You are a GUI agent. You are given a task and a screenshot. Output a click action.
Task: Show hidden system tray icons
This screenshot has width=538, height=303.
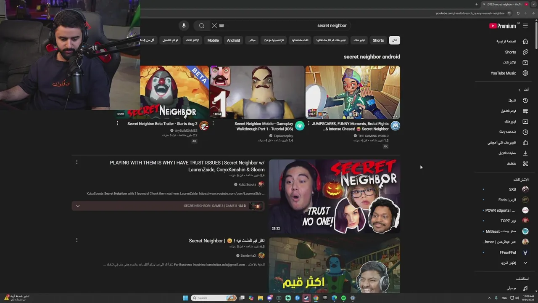tap(489, 298)
